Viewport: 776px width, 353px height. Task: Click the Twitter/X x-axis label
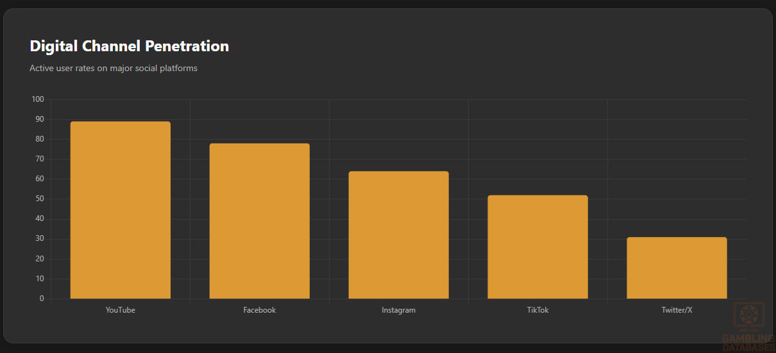coord(677,310)
